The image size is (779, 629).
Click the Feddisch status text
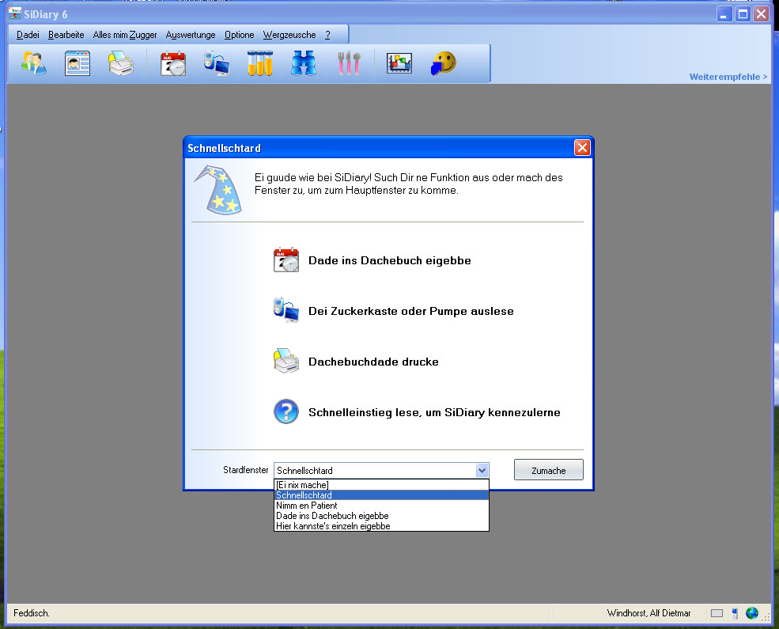pos(32,613)
